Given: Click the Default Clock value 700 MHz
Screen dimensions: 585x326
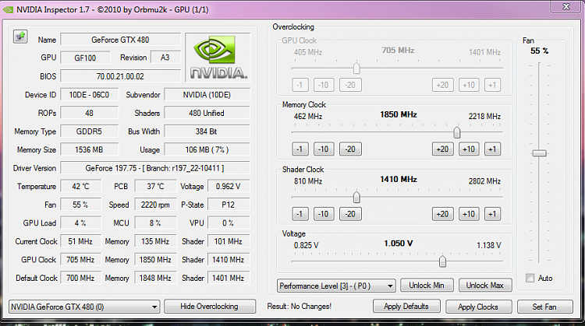Looking at the screenshot, I should click(x=80, y=278).
